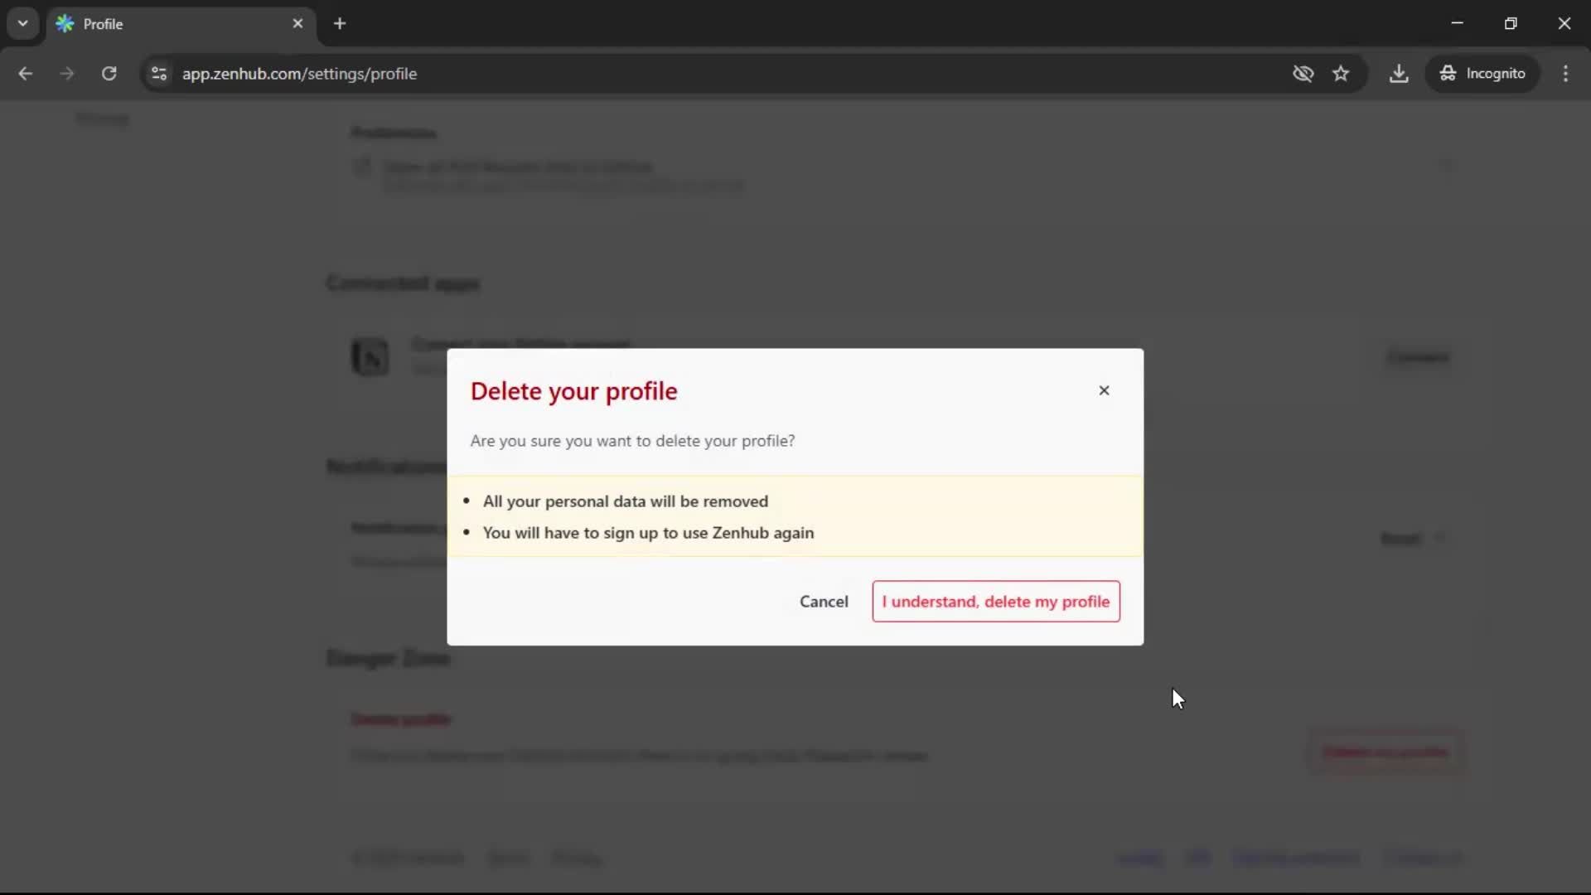
Task: Expand the tab search dropdown arrow
Action: pos(22,23)
